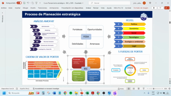
Task: Click the 82% zoom level
Action: click(x=166, y=89)
